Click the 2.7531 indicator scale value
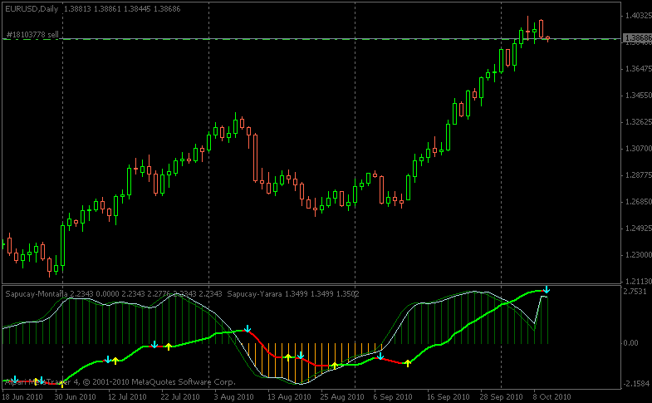652x403 pixels. (x=634, y=292)
